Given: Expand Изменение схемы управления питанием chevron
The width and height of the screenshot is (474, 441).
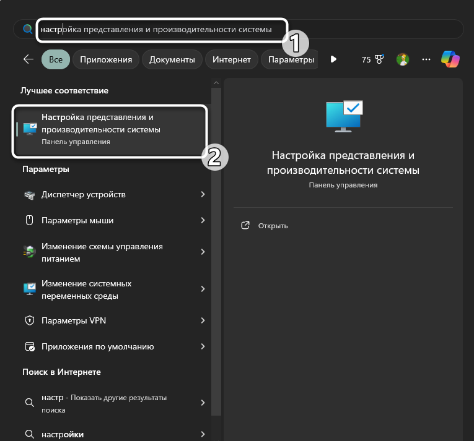Looking at the screenshot, I should 203,252.
